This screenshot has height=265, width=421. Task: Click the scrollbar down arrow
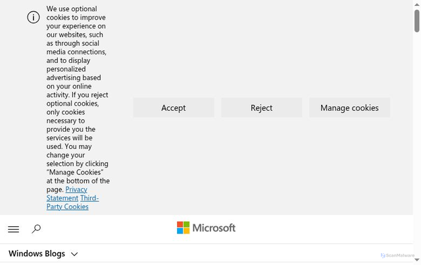pos(416,260)
